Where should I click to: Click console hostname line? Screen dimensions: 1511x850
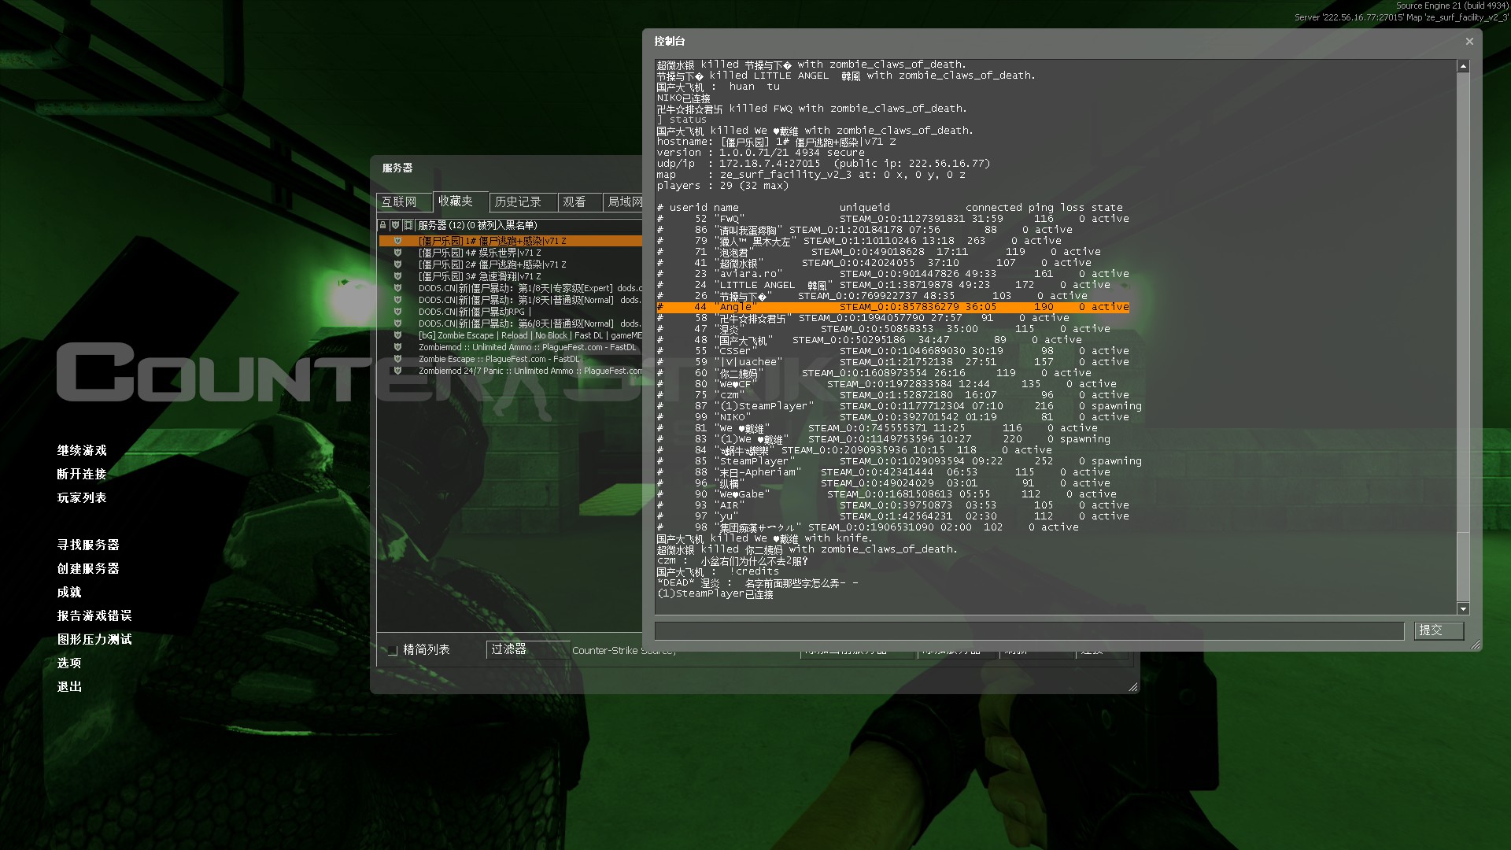pyautogui.click(x=777, y=142)
